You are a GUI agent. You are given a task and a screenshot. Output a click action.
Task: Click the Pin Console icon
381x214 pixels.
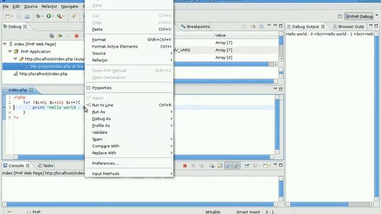tap(247, 166)
